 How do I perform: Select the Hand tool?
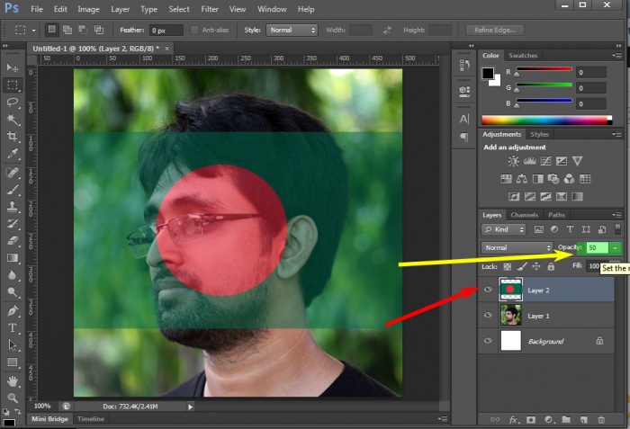pos(13,380)
